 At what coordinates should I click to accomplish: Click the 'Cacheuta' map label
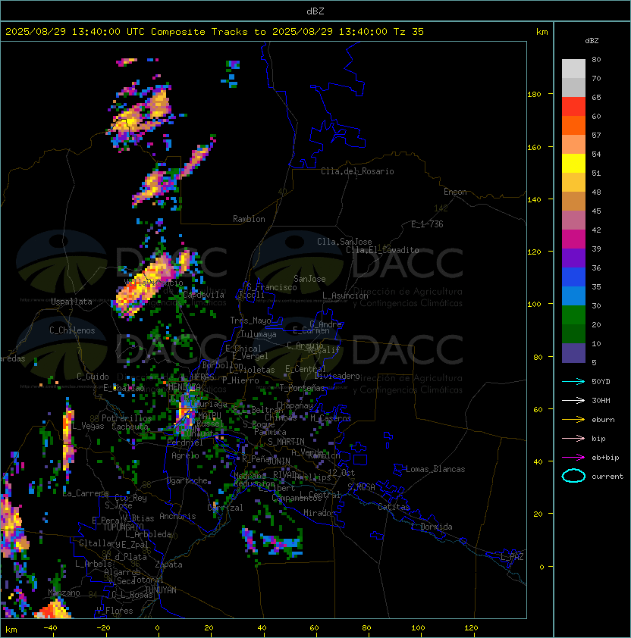[x=130, y=427]
